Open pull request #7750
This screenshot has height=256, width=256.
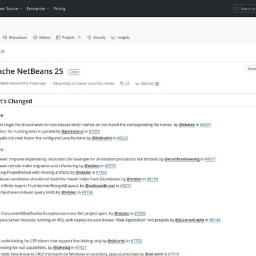pos(136,241)
